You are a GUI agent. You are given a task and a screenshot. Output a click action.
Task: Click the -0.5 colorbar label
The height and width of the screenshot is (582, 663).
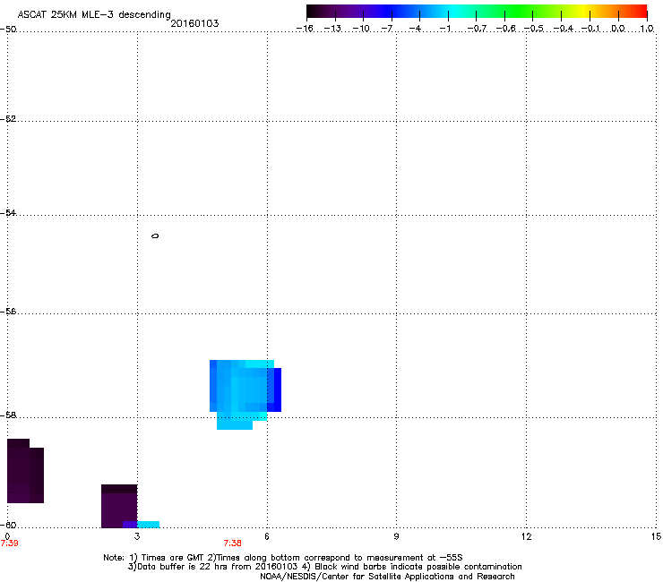click(x=534, y=29)
